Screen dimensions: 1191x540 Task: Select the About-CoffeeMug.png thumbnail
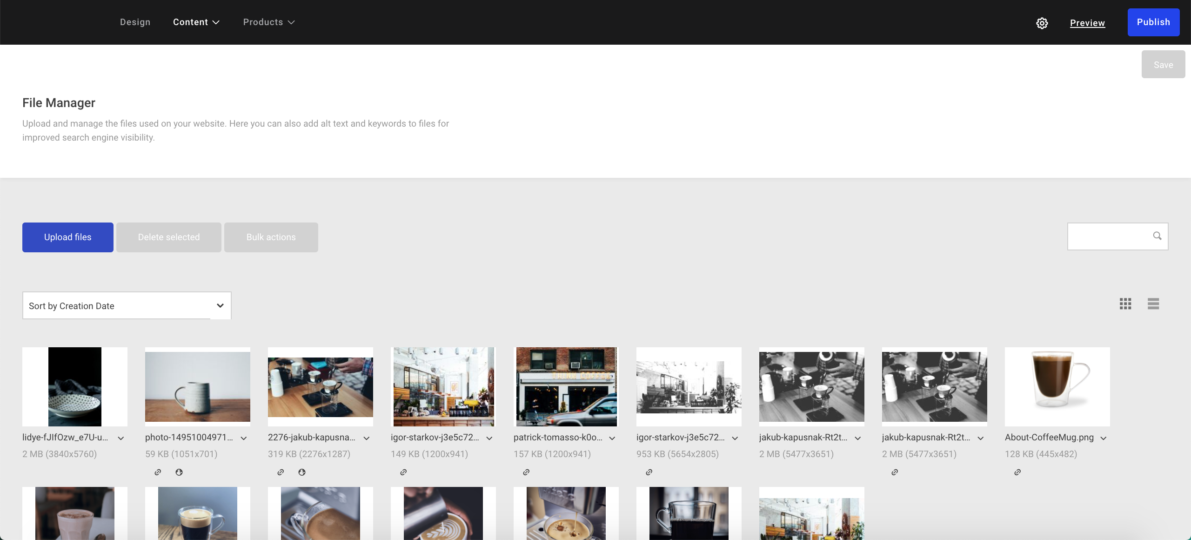1057,387
